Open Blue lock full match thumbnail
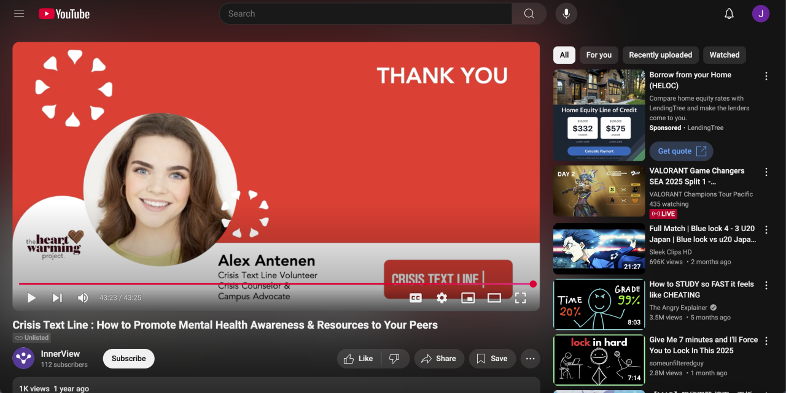The image size is (786, 393). [x=599, y=248]
